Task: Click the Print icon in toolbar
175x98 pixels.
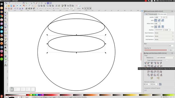Action: pos(14,6)
